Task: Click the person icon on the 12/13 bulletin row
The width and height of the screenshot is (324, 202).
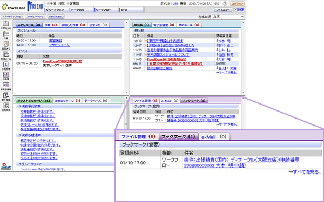Action: click(217, 41)
